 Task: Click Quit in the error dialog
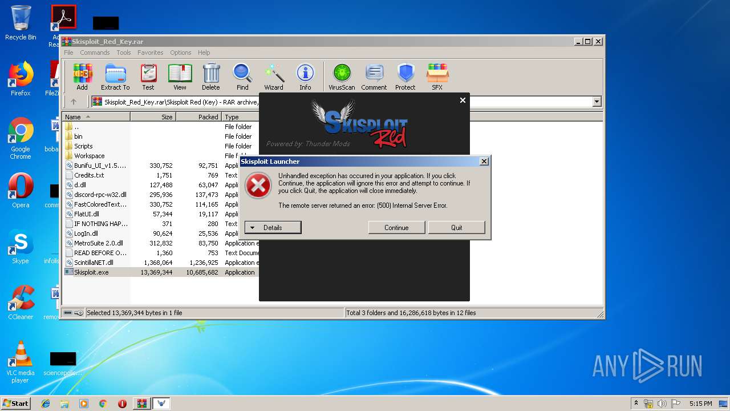pyautogui.click(x=457, y=228)
